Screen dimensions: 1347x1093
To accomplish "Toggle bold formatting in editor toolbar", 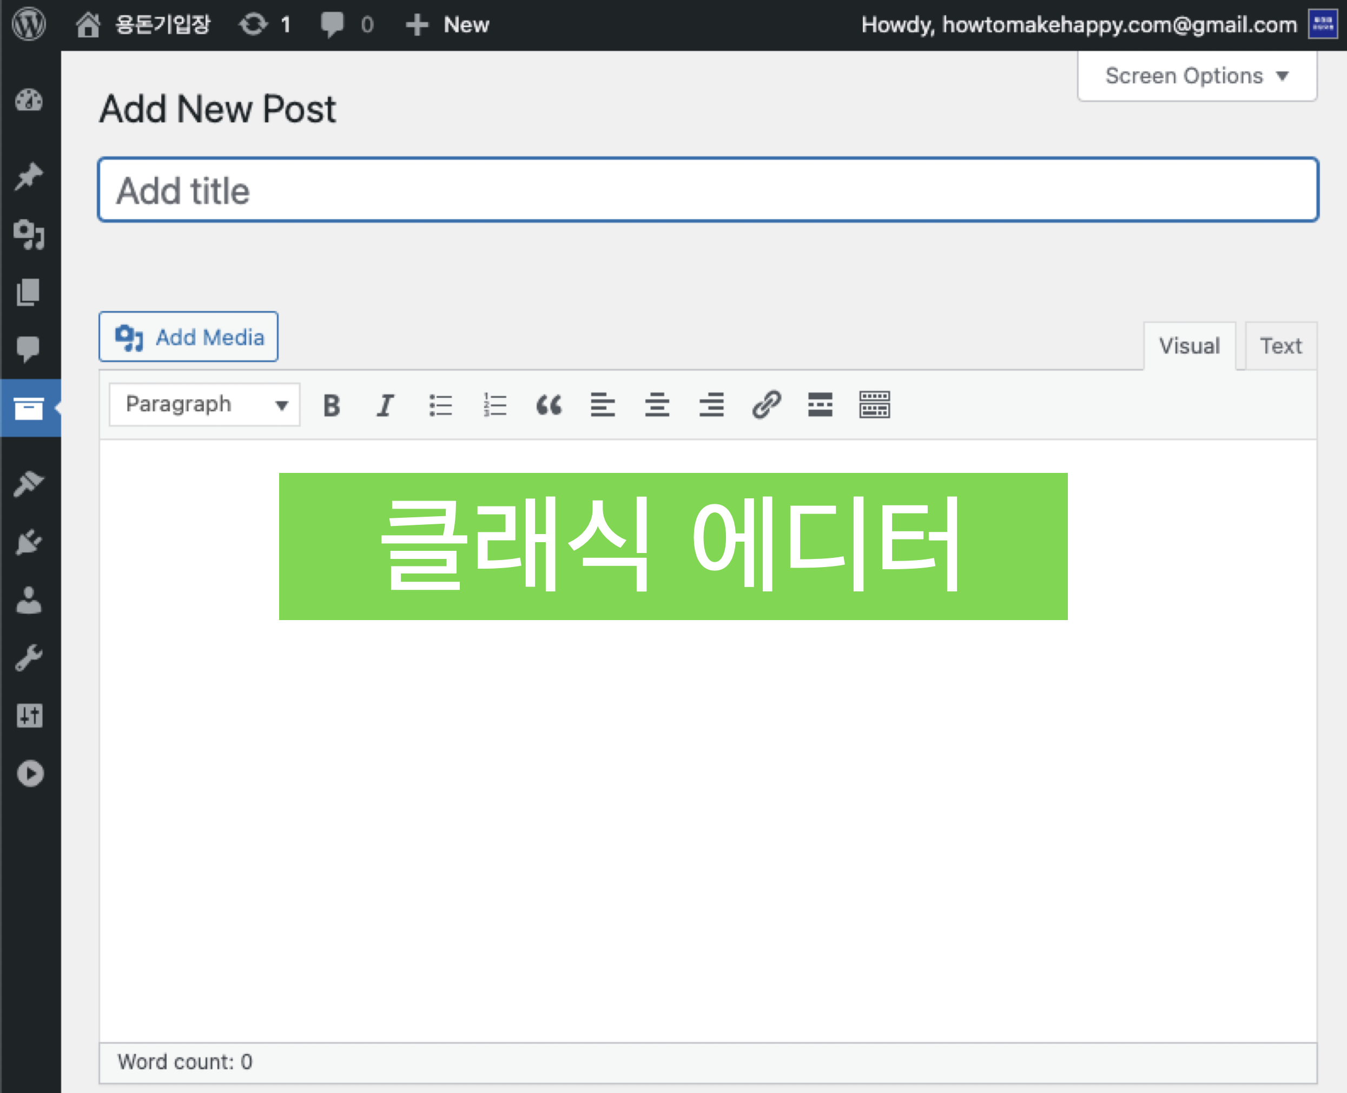I will pyautogui.click(x=332, y=405).
